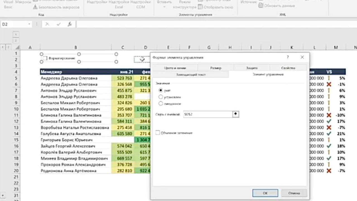Click the Отмена button
The height and width of the screenshot is (201, 357).
tap(294, 193)
